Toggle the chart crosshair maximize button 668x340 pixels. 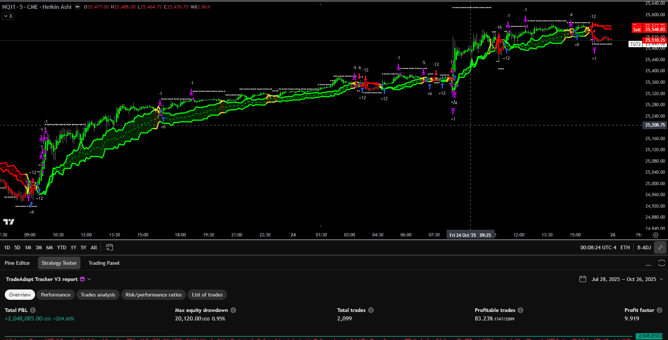(x=660, y=247)
